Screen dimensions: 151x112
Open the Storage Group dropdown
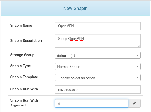[x=98, y=55]
